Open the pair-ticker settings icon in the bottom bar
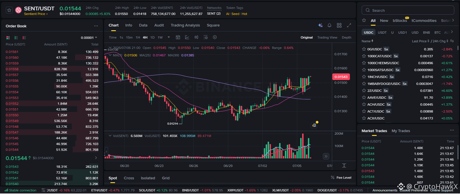Viewport: 460px width, 194px height. pos(43,190)
